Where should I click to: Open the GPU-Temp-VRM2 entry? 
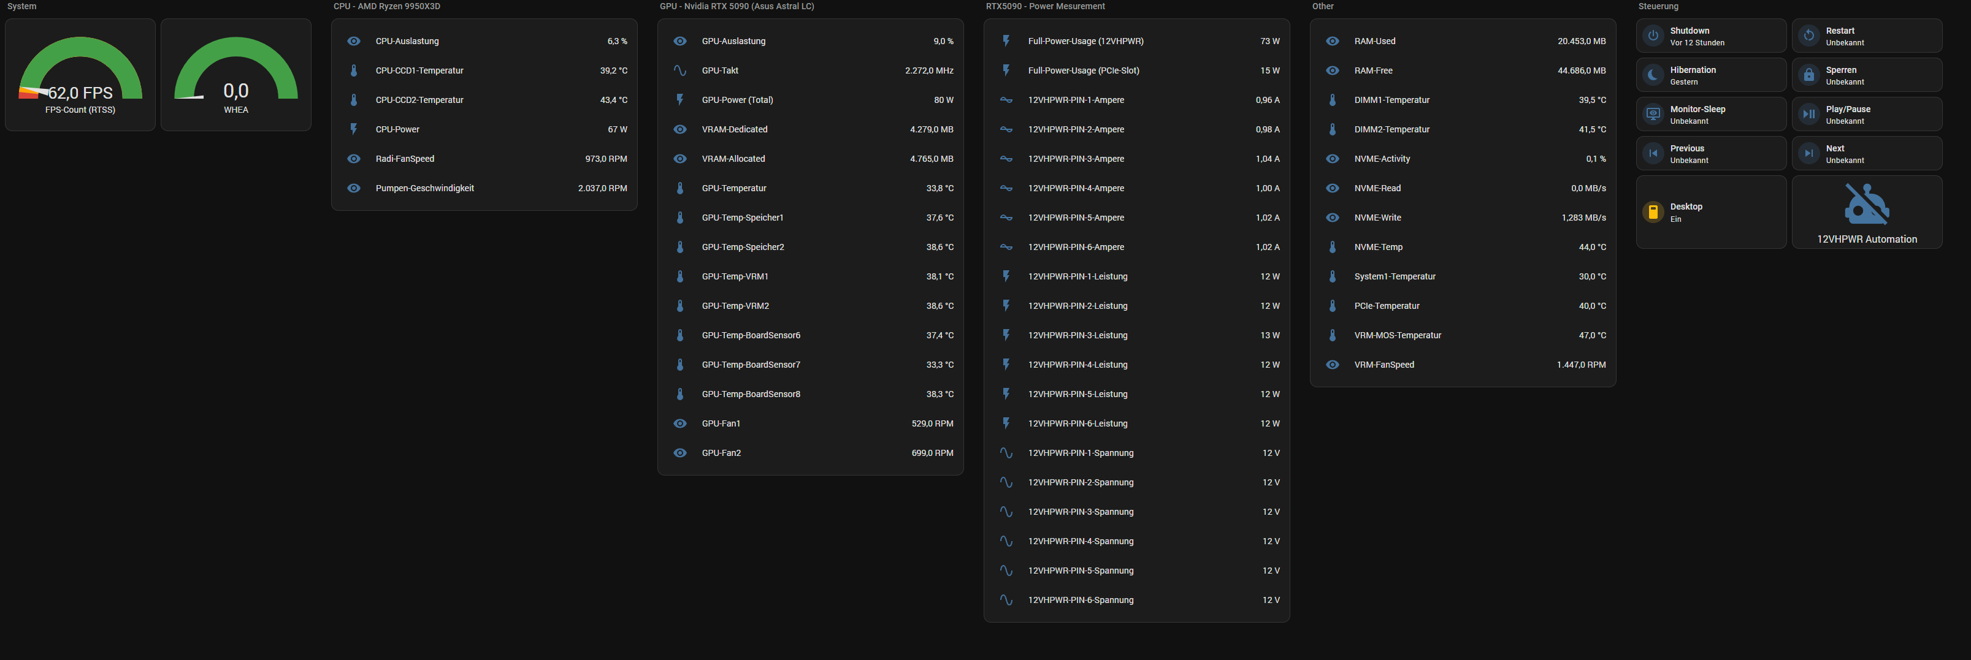click(x=810, y=306)
